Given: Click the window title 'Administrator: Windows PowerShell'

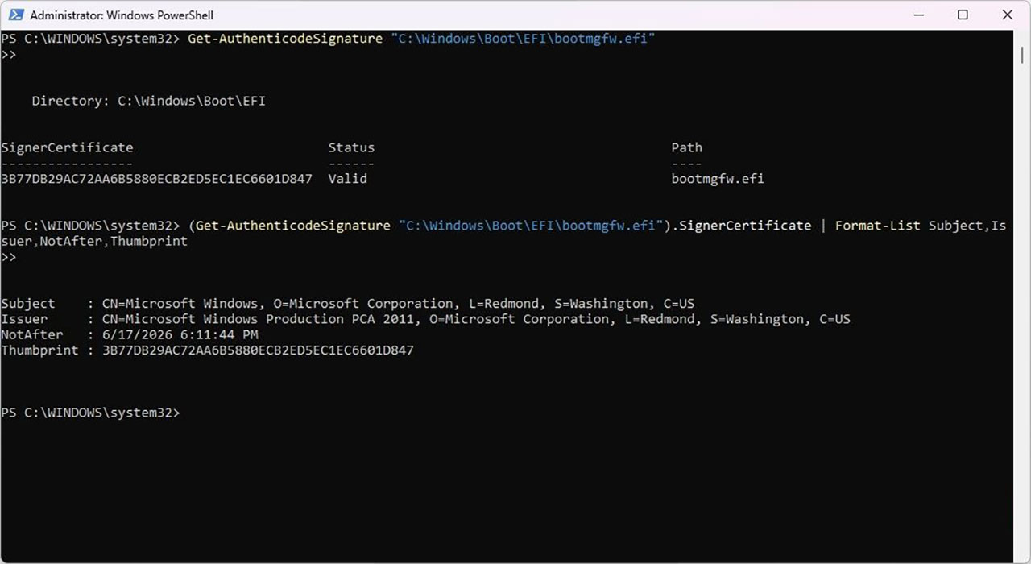Looking at the screenshot, I should click(x=122, y=15).
